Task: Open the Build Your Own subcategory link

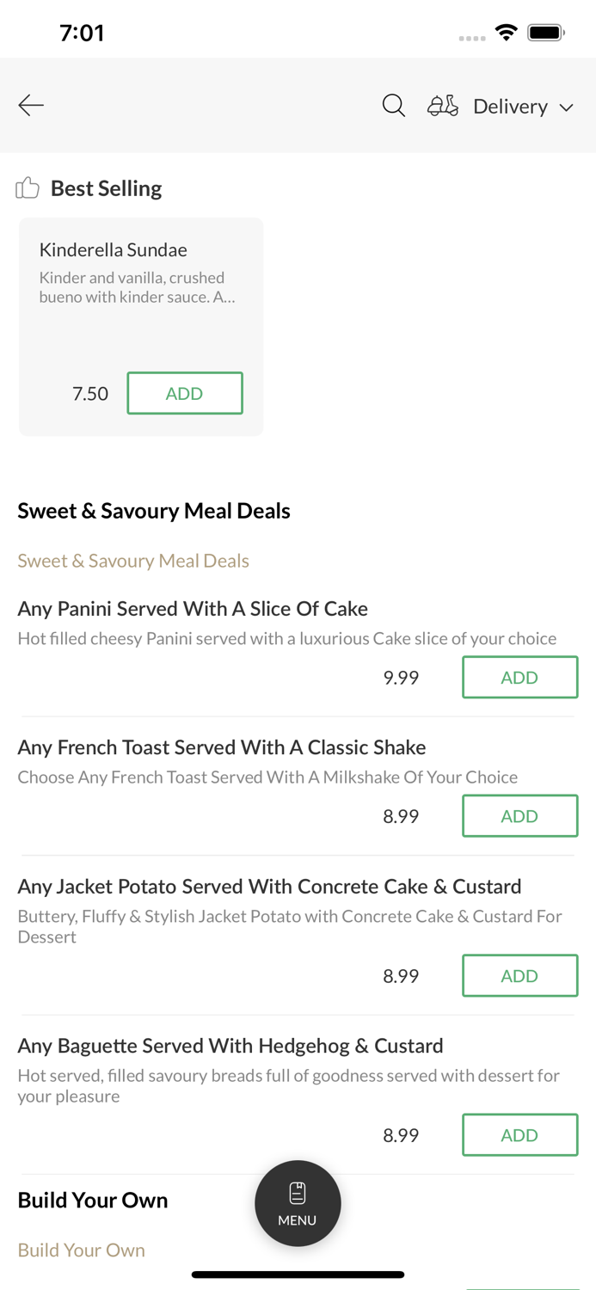Action: click(x=82, y=1250)
